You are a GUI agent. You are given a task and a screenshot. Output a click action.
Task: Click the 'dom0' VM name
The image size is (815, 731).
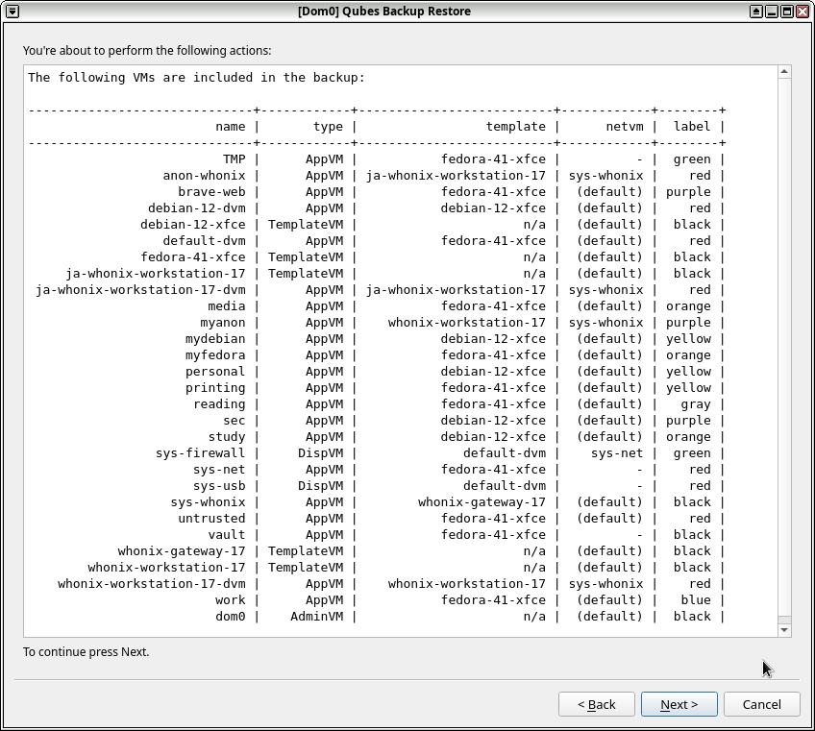coord(231,617)
